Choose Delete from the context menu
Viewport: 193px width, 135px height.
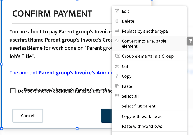(149, 21)
